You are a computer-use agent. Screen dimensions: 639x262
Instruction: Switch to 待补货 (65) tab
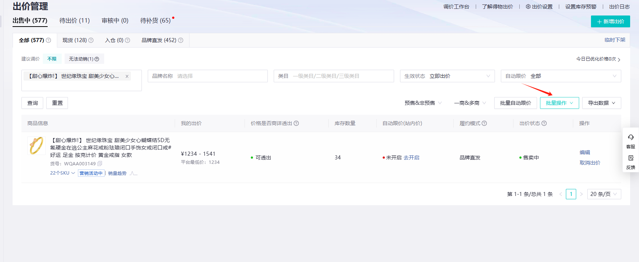pos(156,21)
